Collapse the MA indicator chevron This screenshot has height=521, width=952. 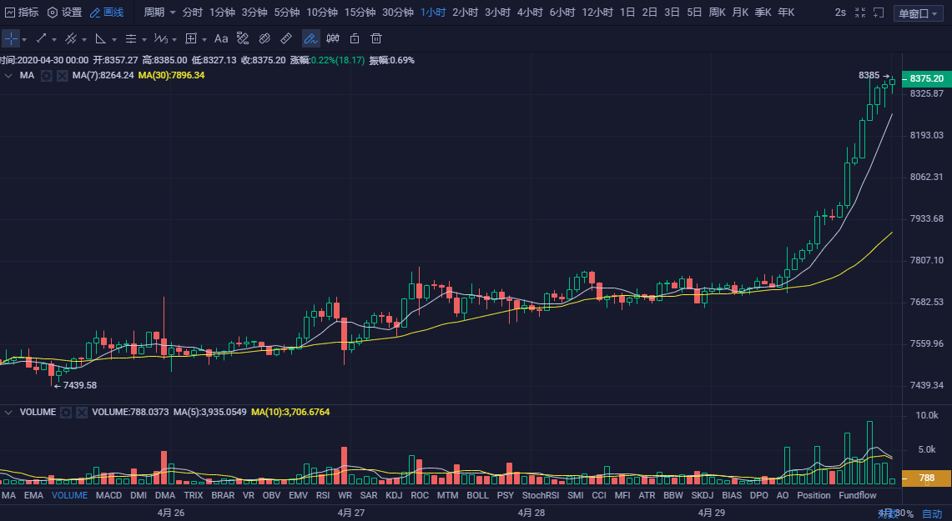[x=8, y=76]
